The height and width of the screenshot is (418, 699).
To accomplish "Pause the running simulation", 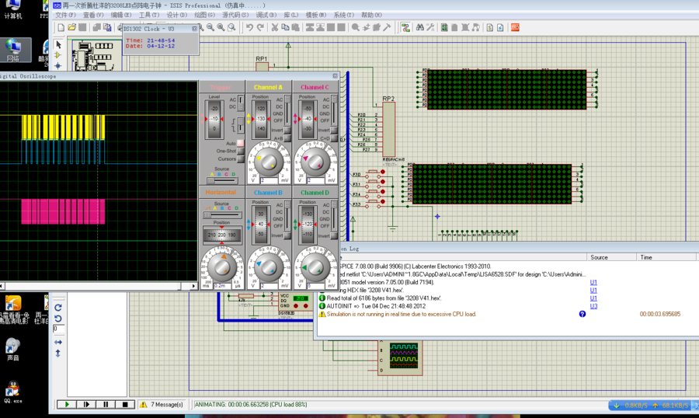I will click(106, 405).
